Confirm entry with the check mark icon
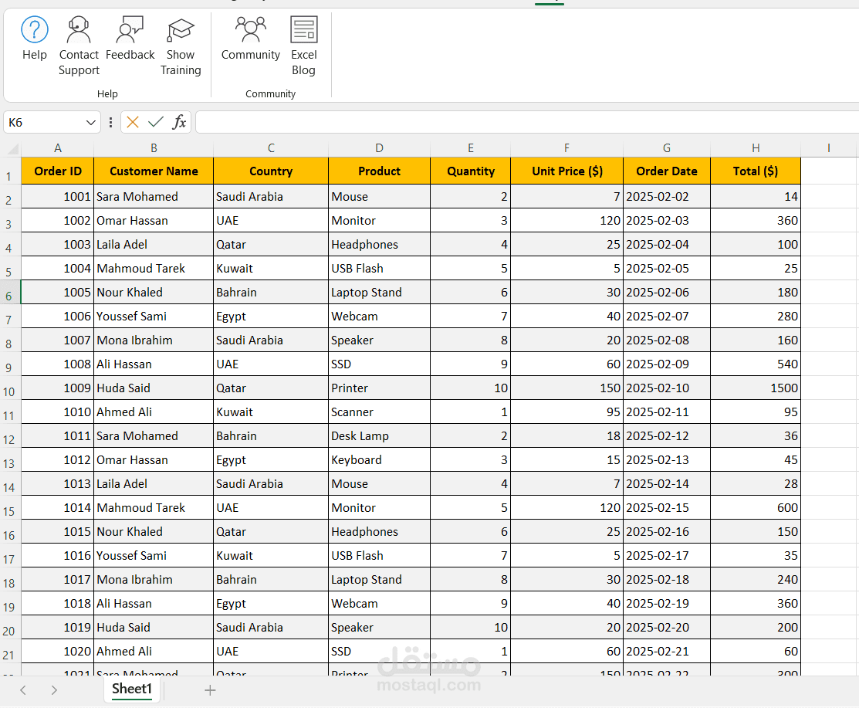This screenshot has height=708, width=859. pyautogui.click(x=156, y=122)
